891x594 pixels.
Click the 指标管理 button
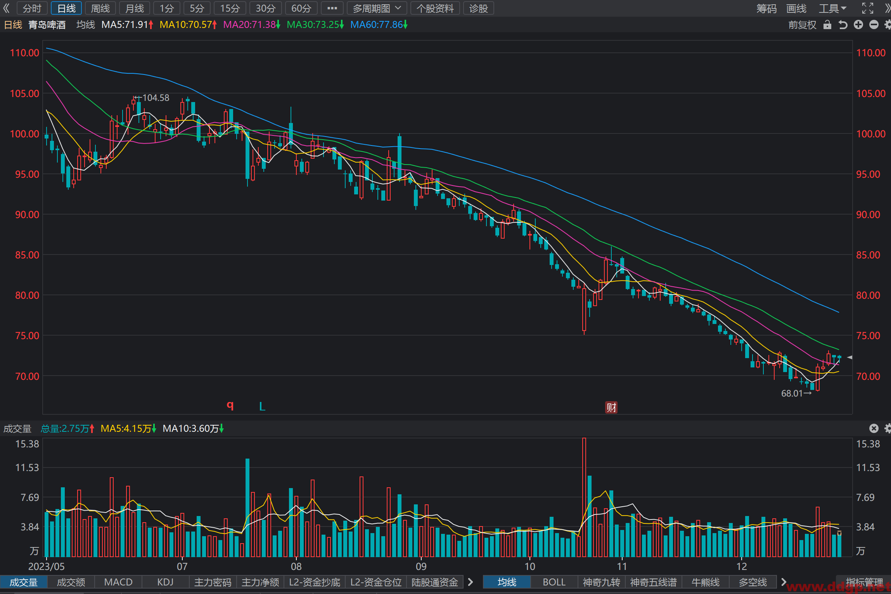click(865, 582)
